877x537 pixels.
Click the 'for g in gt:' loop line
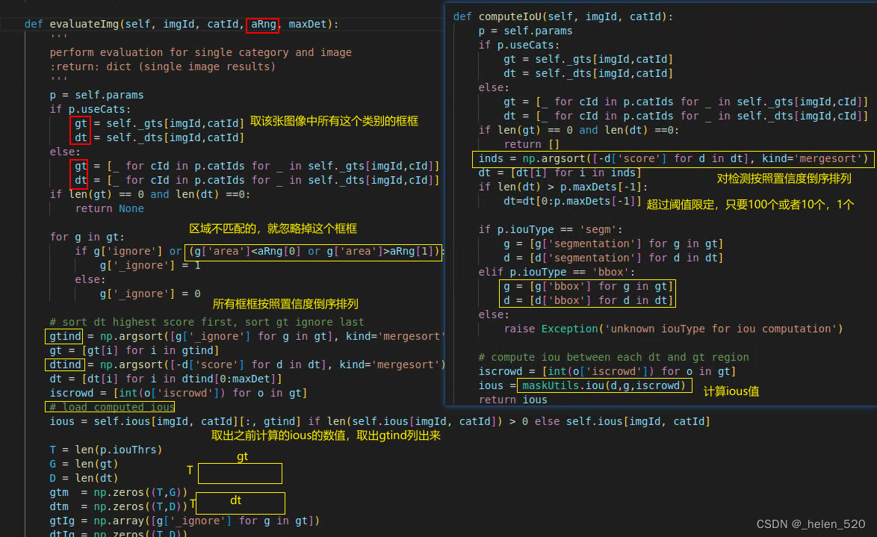coord(87,238)
